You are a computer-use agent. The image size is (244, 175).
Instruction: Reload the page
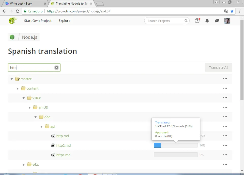[x=18, y=11]
